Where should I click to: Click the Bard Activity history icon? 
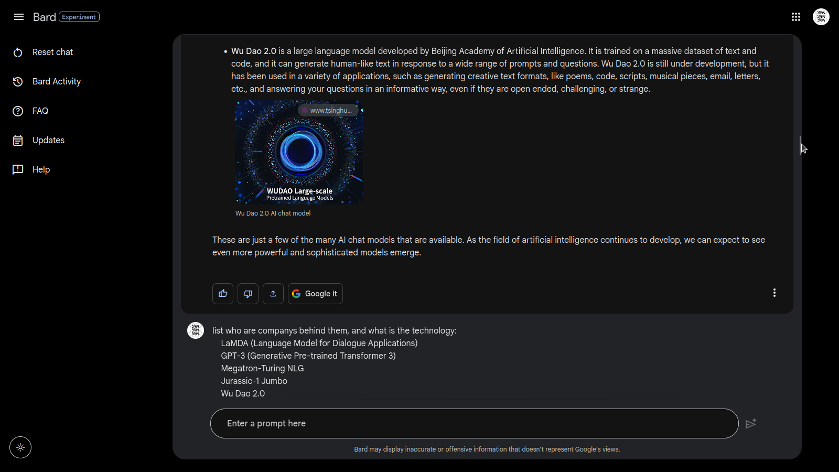click(x=18, y=82)
